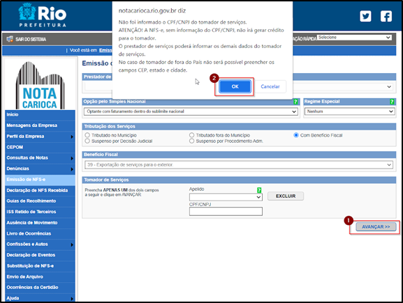Image resolution: width=403 pixels, height=303 pixels.
Task: Click the Rio Prefeitura logo
Action: pos(43,15)
